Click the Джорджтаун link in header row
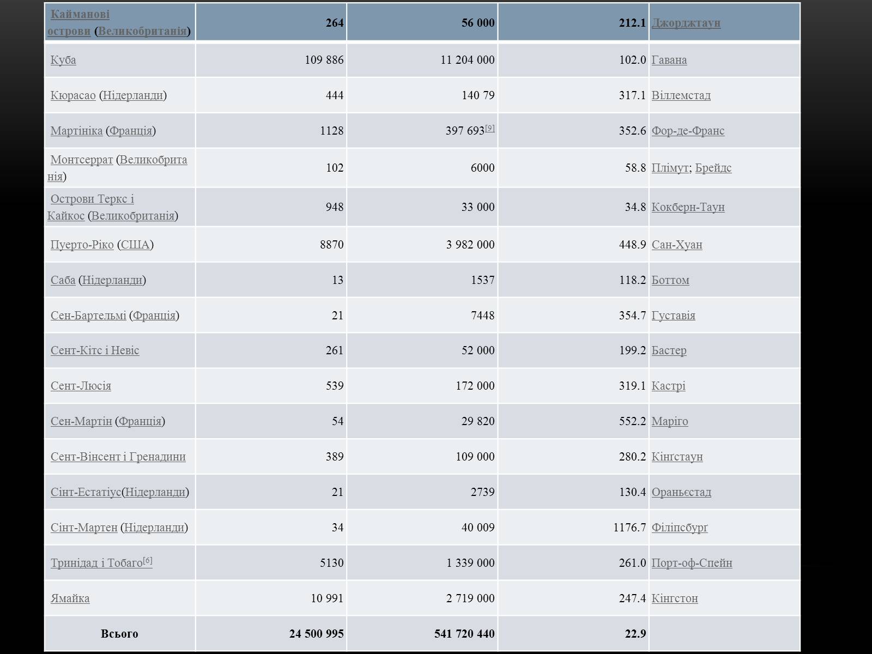 (686, 23)
